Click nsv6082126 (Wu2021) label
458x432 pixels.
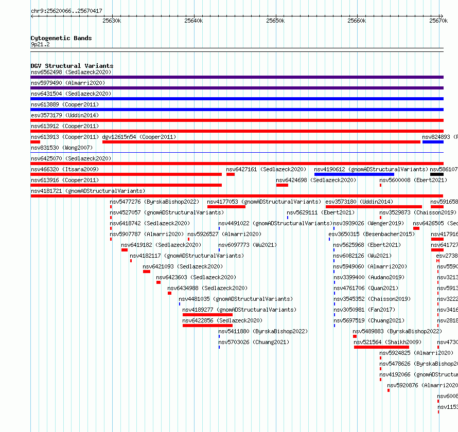tap(362, 256)
